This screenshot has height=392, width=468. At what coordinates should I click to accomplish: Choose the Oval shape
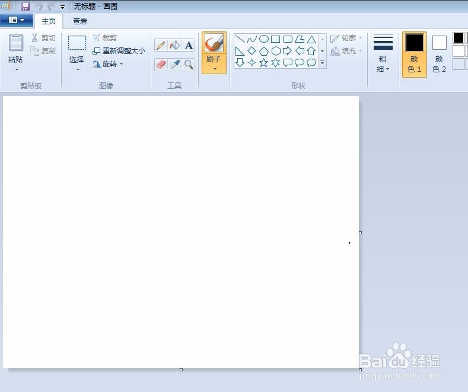click(x=264, y=39)
